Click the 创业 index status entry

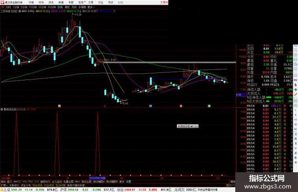pos(144,190)
